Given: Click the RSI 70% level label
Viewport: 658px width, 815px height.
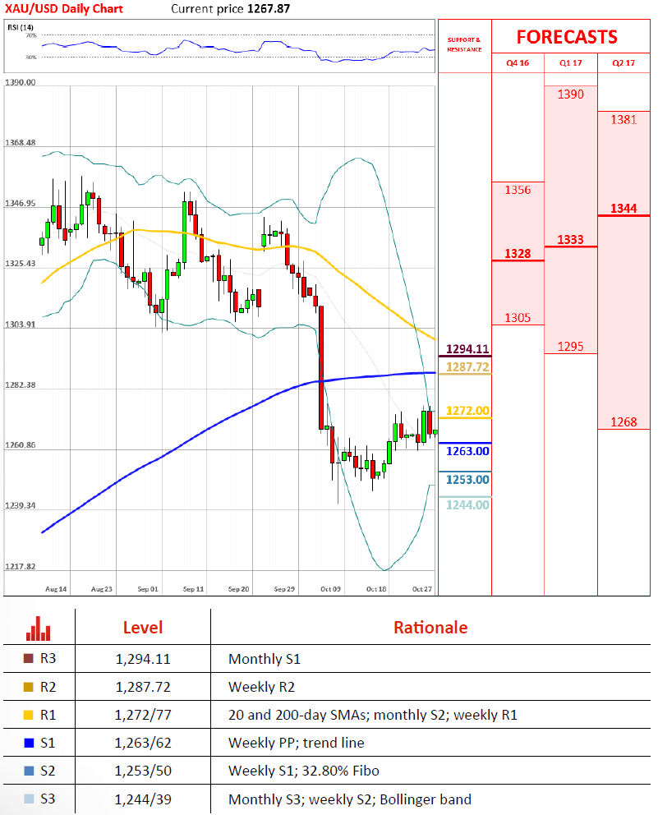Looking at the screenshot, I should pyautogui.click(x=31, y=35).
